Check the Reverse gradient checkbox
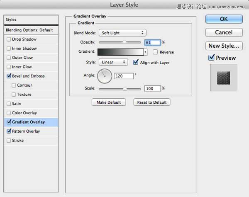Image resolution: width=249 pixels, height=197 pixels. 155,52
